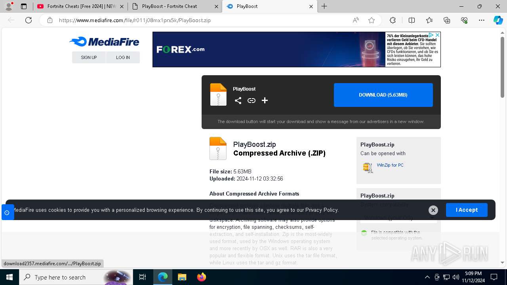Accept cookies with I Accept button
Screen dimensions: 507x285
pos(467,210)
